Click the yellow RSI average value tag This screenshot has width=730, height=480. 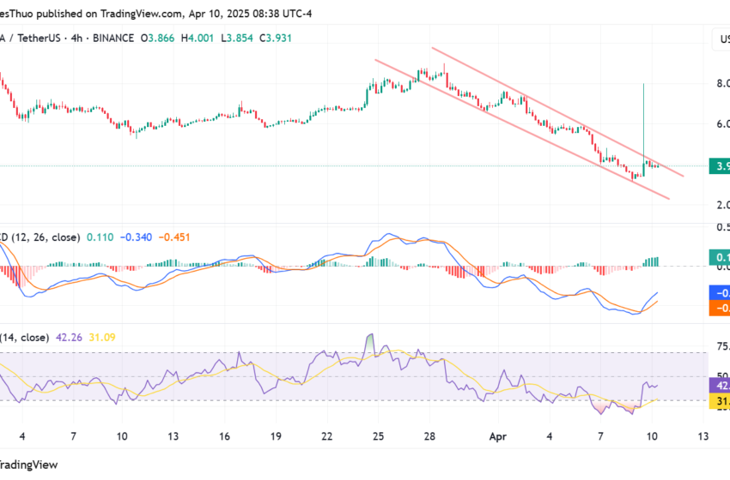point(719,401)
